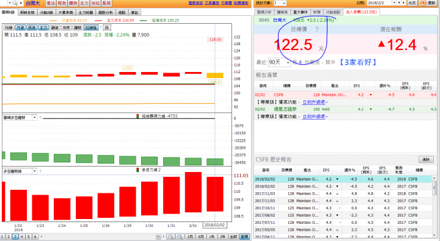Toggle the 布林 indicator button

coord(66,27)
